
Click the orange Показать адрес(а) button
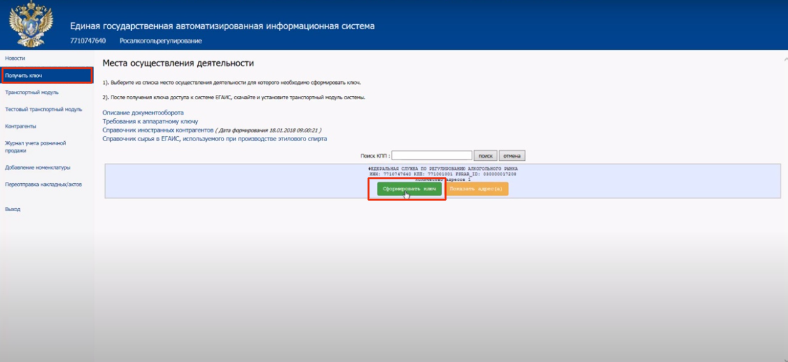[x=476, y=189]
